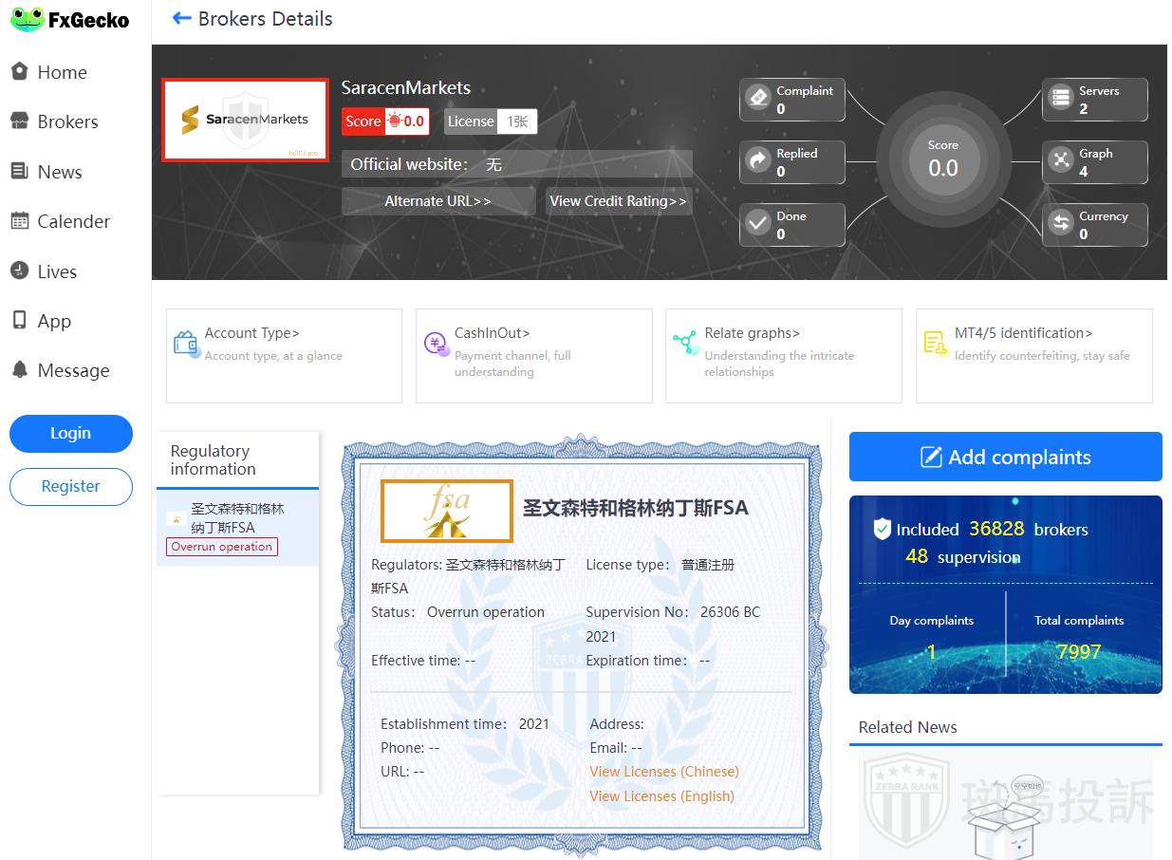Expand the Alternate URL>> option
The width and height of the screenshot is (1172, 860).
pos(437,201)
